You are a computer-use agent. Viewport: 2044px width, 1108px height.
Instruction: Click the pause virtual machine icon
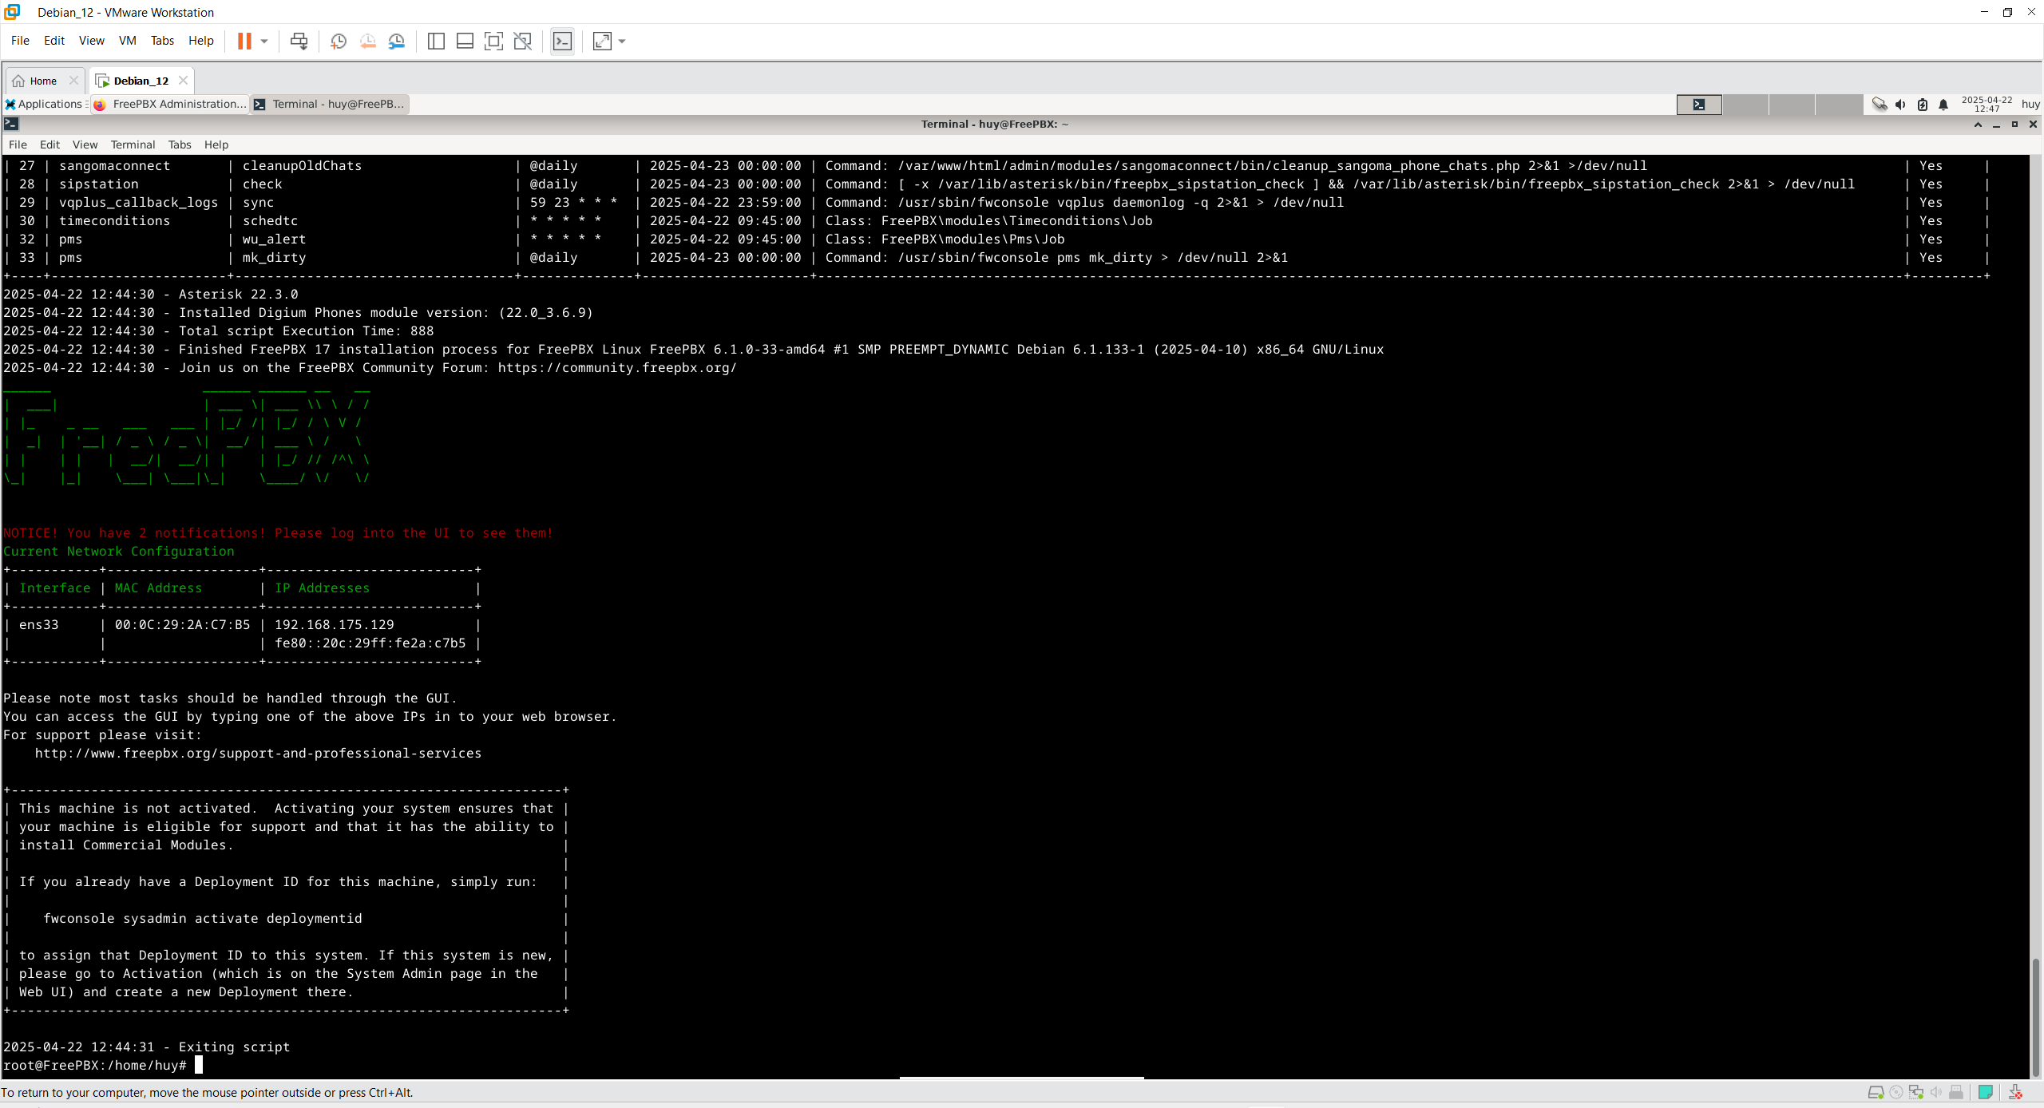click(x=244, y=41)
